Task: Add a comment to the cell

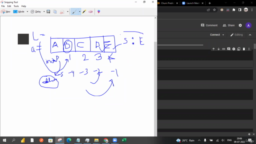Action: click(x=229, y=49)
